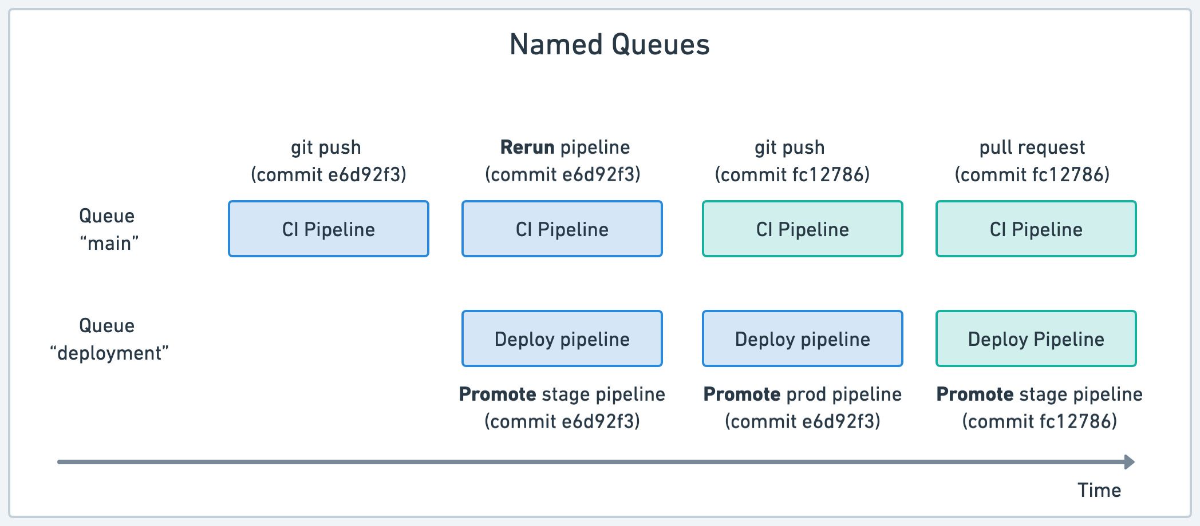This screenshot has width=1200, height=526.
Task: Click the Named Queues title
Action: pyautogui.click(x=609, y=45)
